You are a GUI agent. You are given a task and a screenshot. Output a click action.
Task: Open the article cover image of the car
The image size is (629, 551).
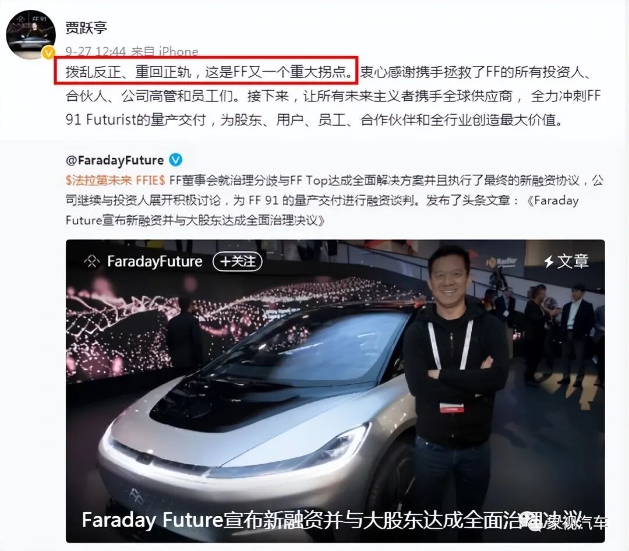click(x=335, y=391)
